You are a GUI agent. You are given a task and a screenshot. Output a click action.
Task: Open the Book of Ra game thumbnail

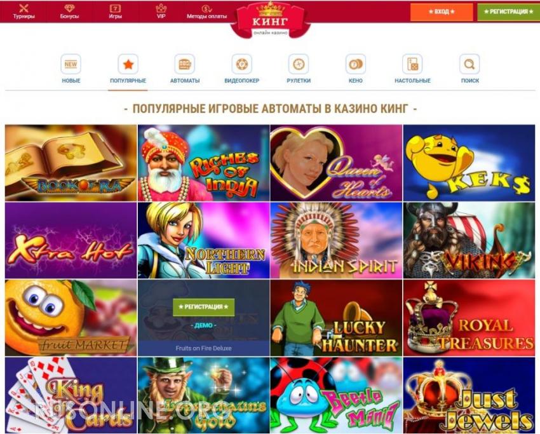71,163
